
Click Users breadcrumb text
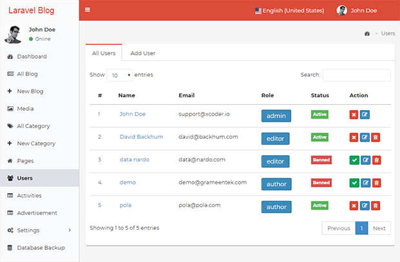click(x=388, y=33)
